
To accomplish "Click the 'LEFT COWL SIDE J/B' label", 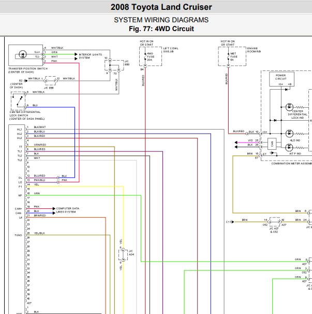I will point(171,50).
